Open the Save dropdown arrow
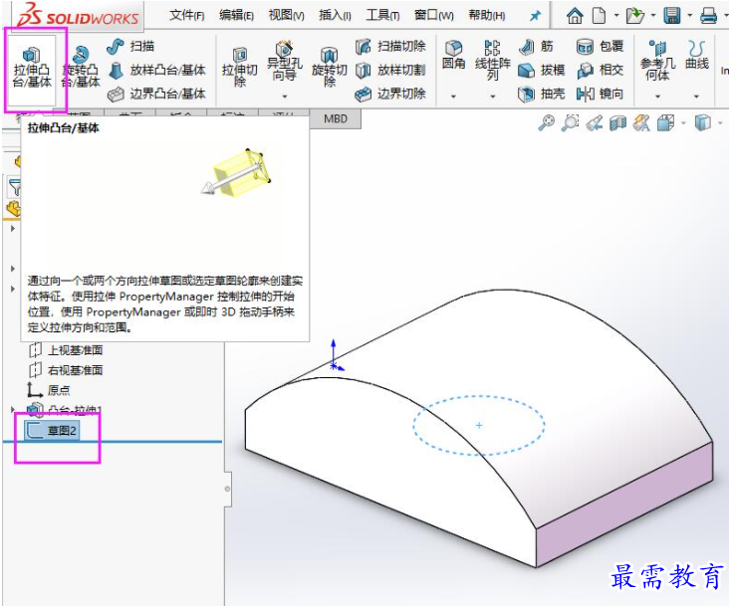 [690, 16]
